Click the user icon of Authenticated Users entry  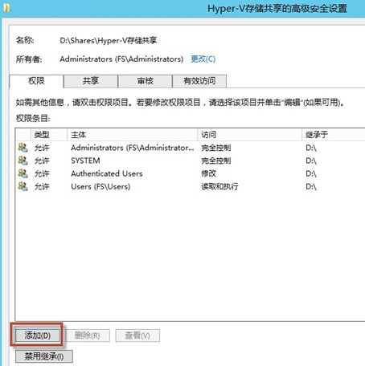pos(23,173)
